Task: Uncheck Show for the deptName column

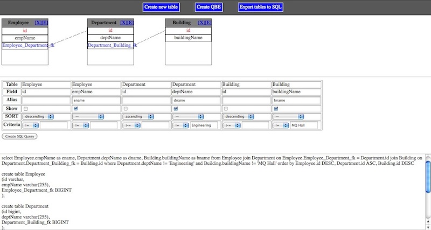Action: pos(176,109)
